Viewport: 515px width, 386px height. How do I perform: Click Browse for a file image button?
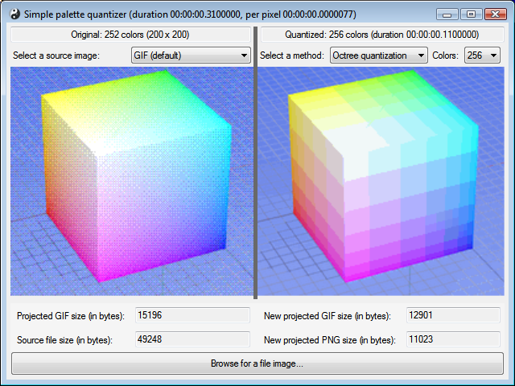point(257,363)
